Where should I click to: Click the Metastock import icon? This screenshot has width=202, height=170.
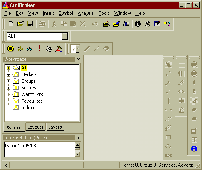click(x=126, y=24)
